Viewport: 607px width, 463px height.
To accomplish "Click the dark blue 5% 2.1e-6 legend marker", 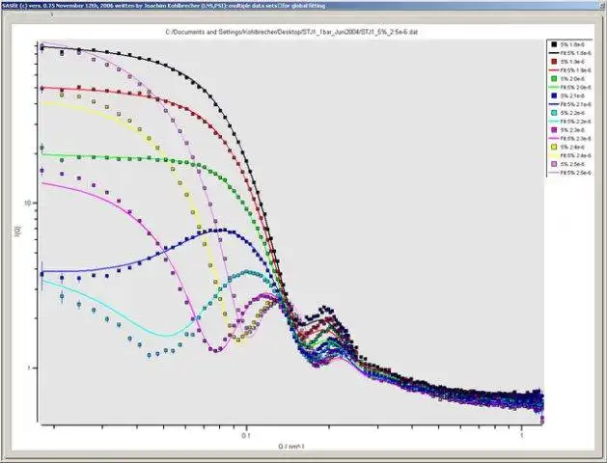I will (554, 95).
